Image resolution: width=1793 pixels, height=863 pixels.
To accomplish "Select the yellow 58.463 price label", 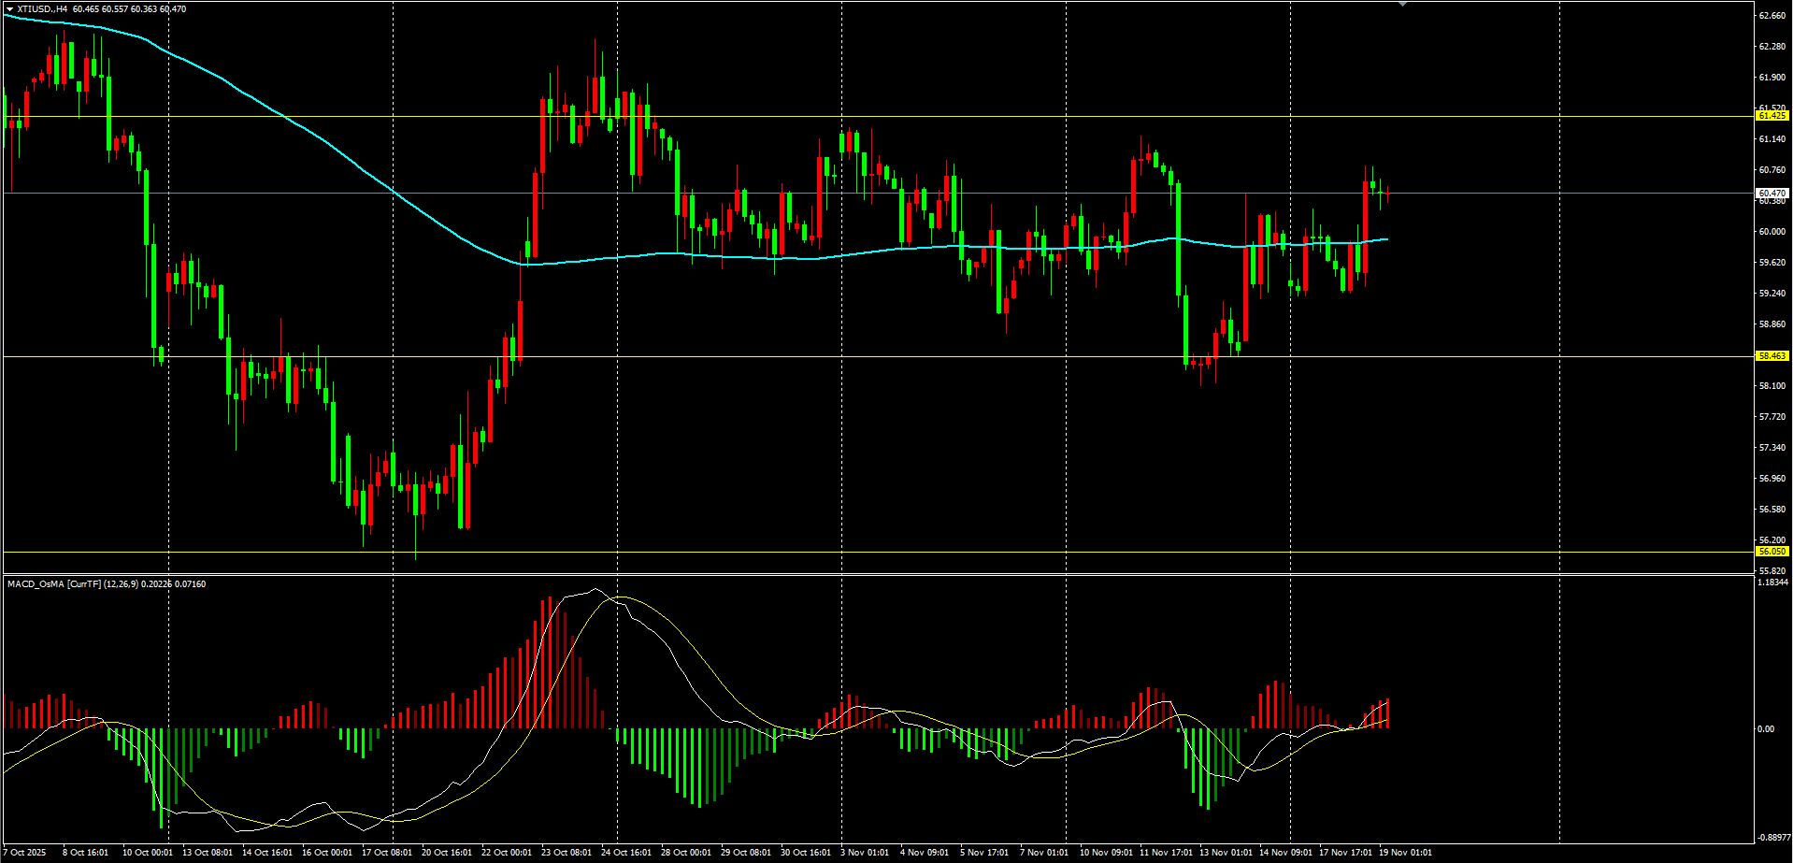I will point(1771,356).
